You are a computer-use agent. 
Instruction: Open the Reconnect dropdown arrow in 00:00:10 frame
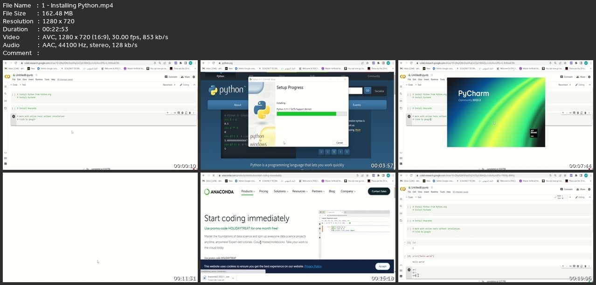click(x=175, y=85)
